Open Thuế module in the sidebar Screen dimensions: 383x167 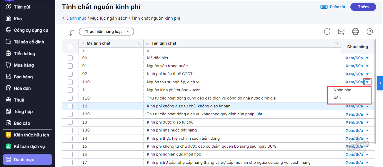pyautogui.click(x=19, y=100)
